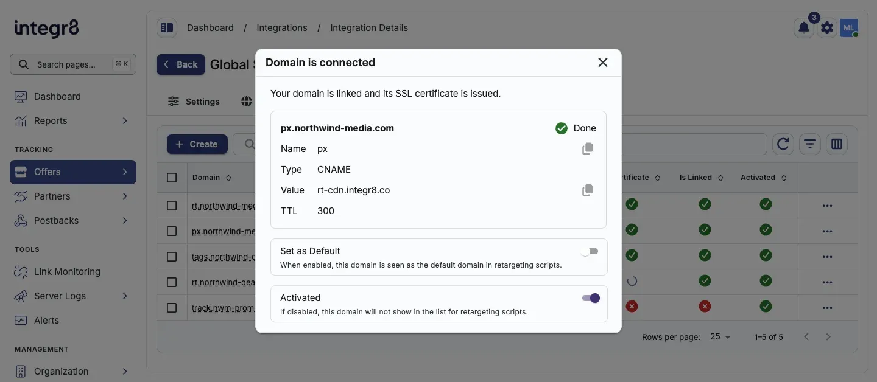This screenshot has width=877, height=382.
Task: Open the table filter options
Action: coord(810,144)
